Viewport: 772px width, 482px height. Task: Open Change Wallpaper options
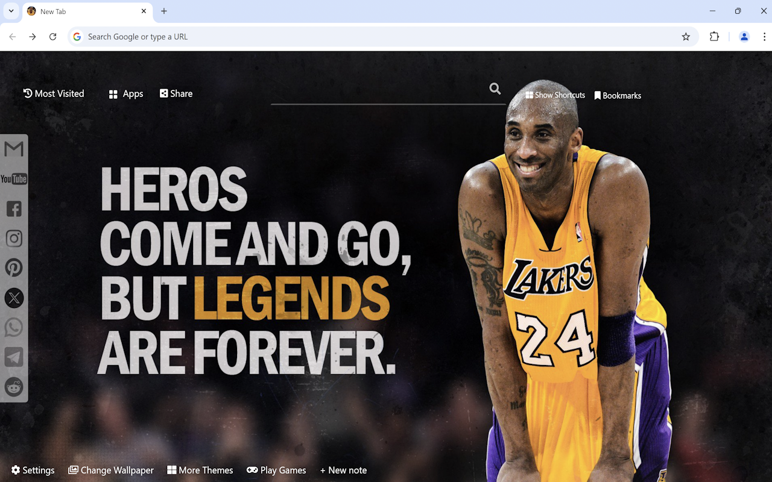(110, 470)
